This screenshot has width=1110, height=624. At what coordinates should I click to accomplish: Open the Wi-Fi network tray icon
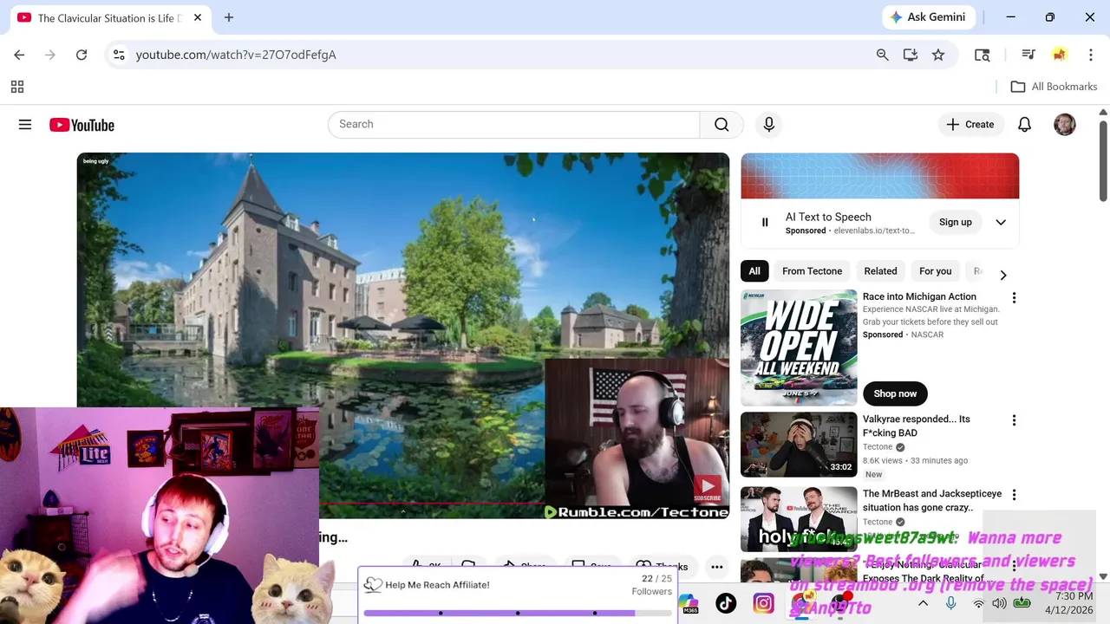pos(978,603)
